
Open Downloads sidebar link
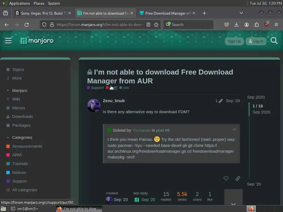(22, 117)
